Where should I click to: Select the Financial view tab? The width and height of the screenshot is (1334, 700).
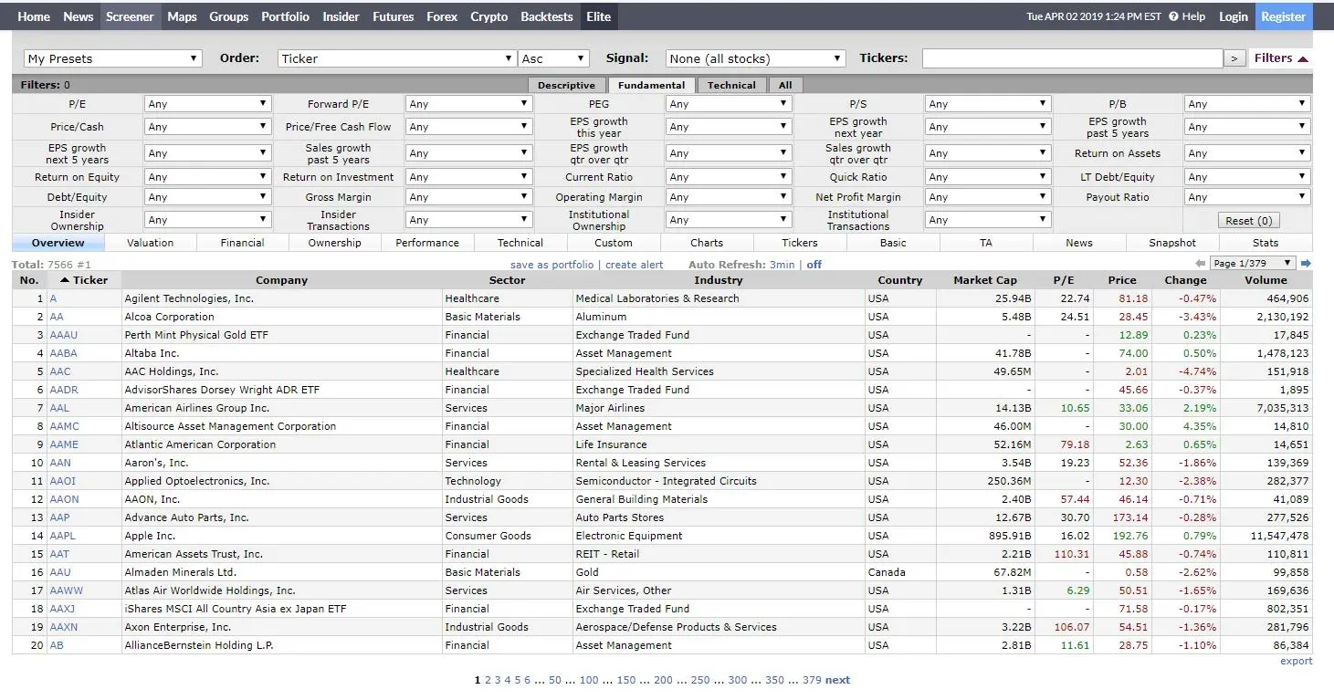243,243
